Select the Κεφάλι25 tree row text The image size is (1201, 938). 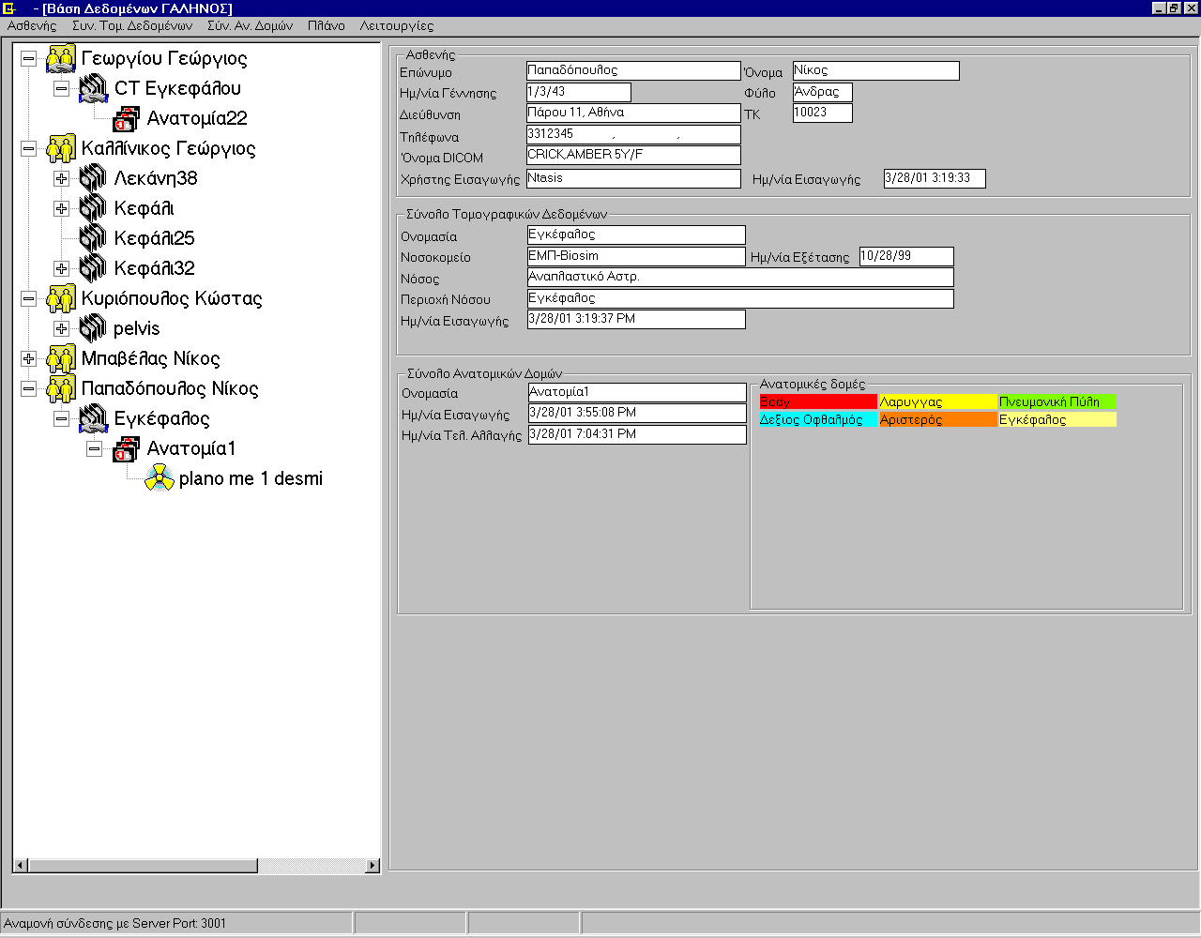coord(155,238)
